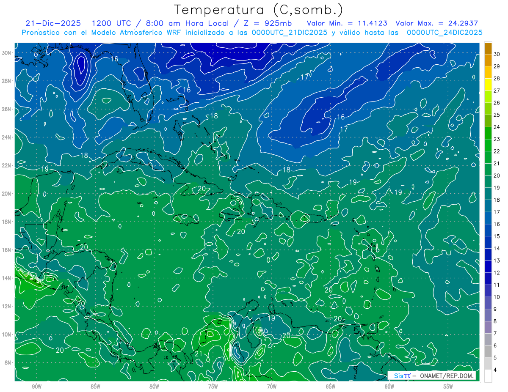Click the legend scale value 26

[x=497, y=103]
